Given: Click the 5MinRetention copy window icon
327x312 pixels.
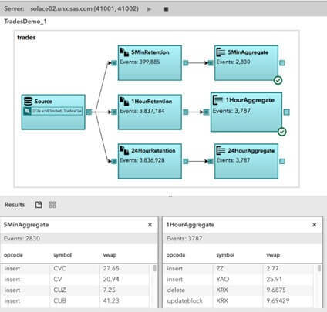Looking at the screenshot, I should click(124, 52).
